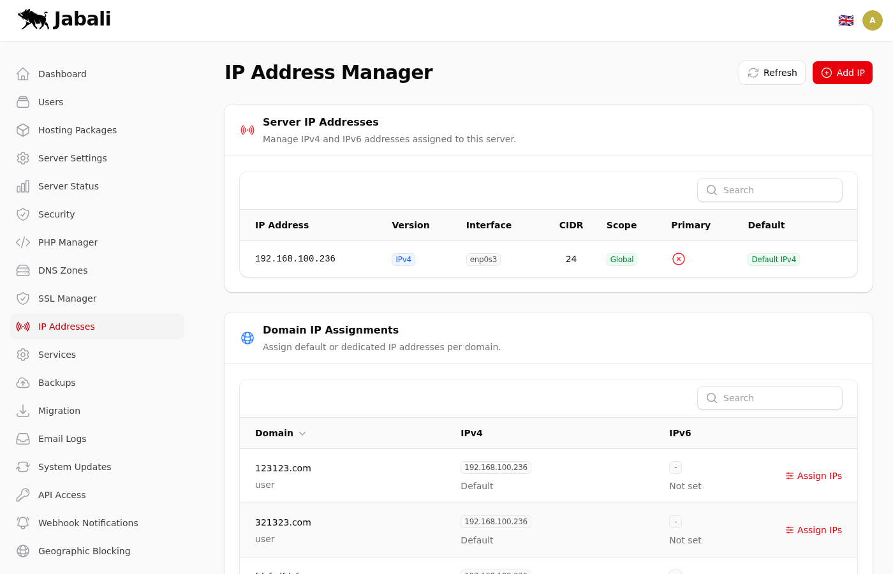Click the Add IP button
893x574 pixels.
[x=842, y=73]
